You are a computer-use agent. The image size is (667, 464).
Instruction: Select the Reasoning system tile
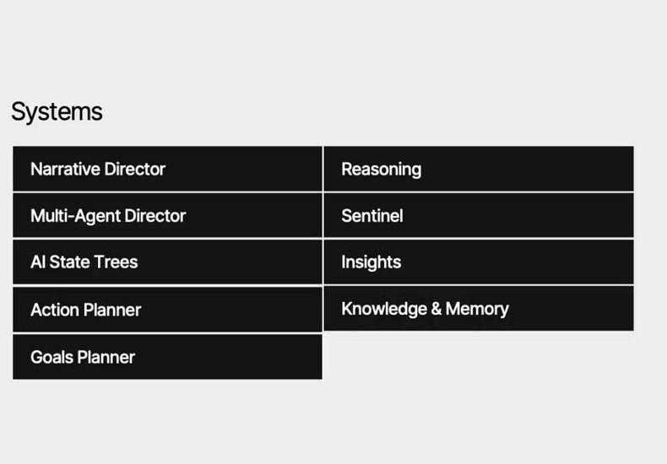479,169
